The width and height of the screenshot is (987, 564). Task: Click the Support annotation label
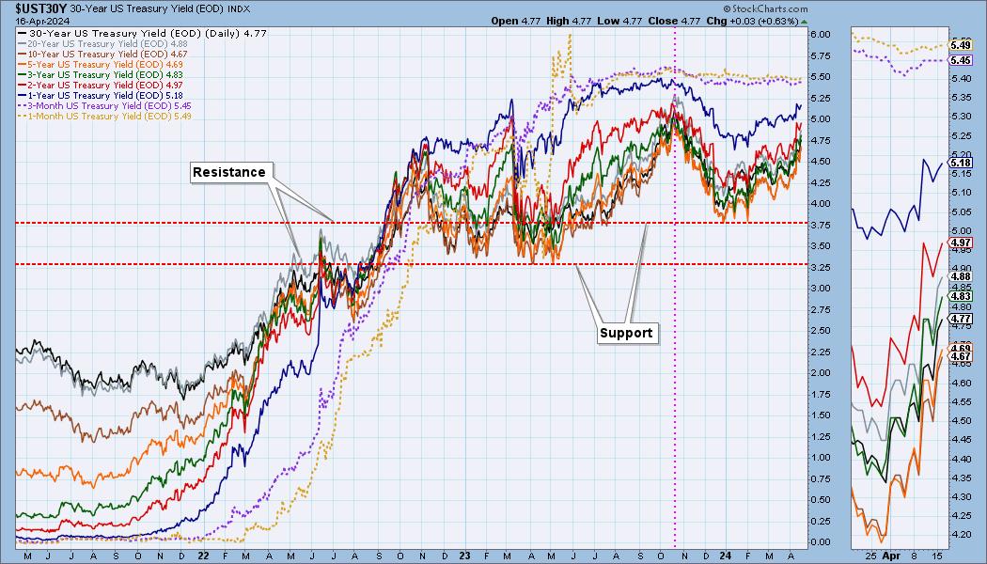pos(626,333)
